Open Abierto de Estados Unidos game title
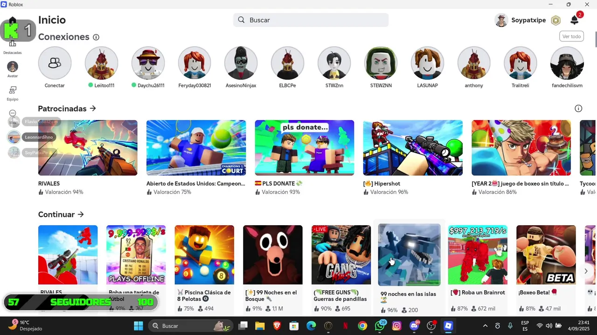Image resolution: width=597 pixels, height=335 pixels. click(196, 184)
